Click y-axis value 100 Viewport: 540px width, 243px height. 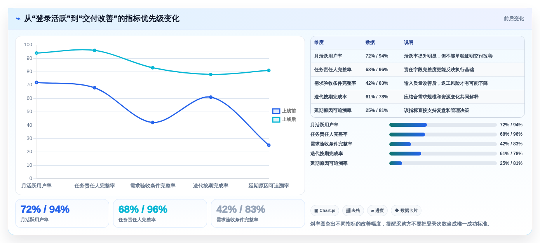coord(28,45)
